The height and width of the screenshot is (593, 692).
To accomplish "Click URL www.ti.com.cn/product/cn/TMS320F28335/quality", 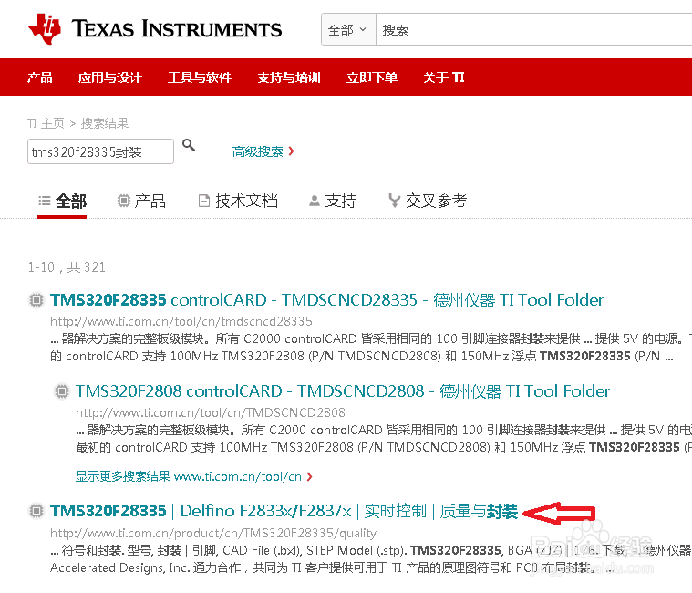I will tap(213, 533).
